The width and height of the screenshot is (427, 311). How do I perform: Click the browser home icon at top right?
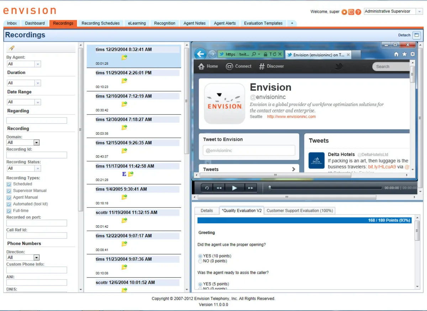(x=396, y=54)
